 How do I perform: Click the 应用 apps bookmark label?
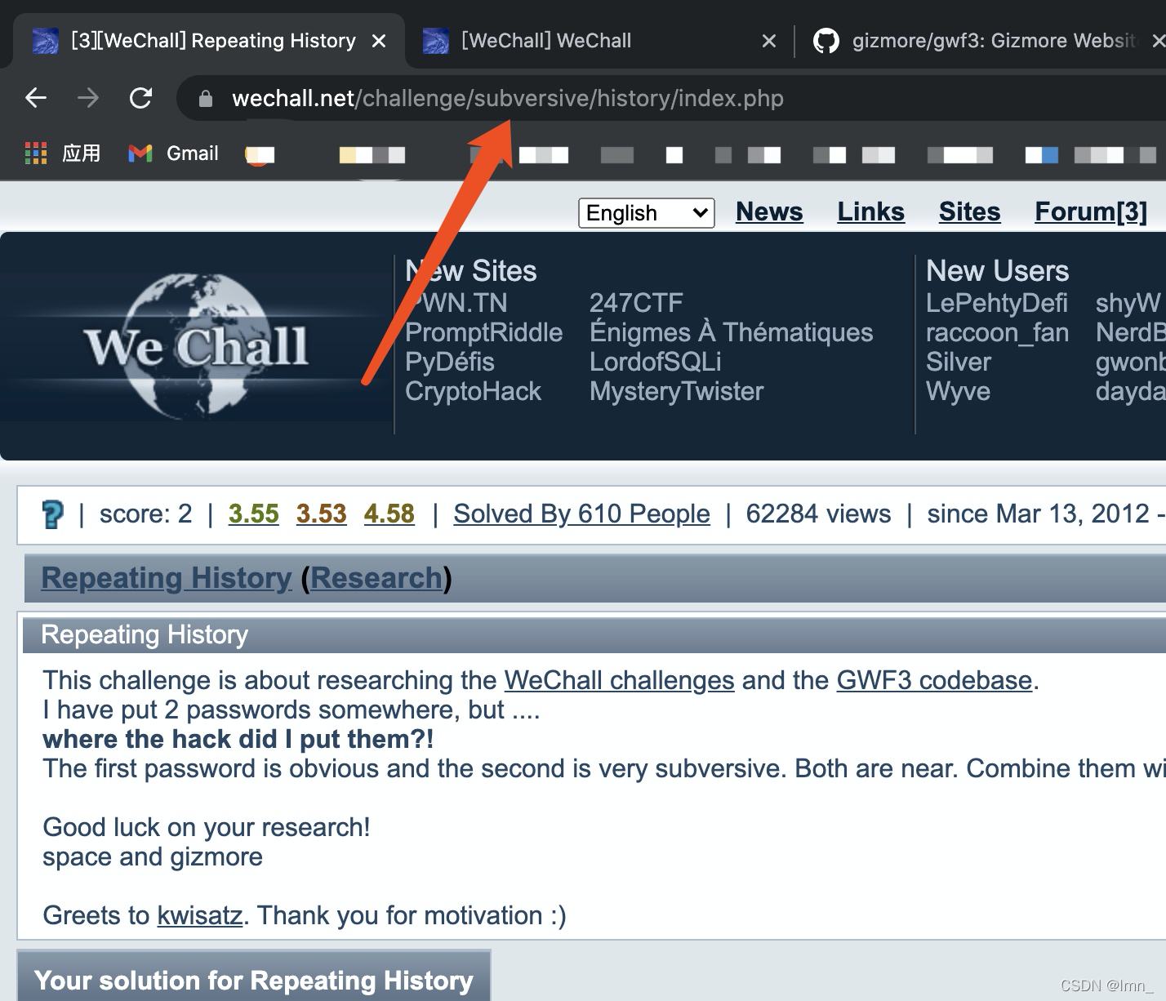pyautogui.click(x=82, y=153)
